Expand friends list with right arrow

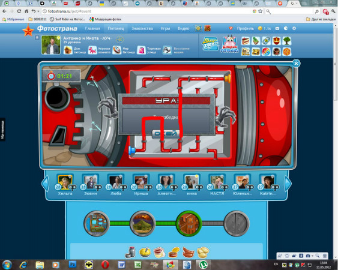(288, 183)
